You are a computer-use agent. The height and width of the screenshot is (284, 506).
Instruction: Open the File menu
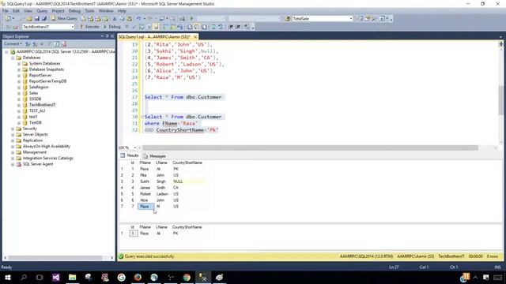[x=6, y=11]
